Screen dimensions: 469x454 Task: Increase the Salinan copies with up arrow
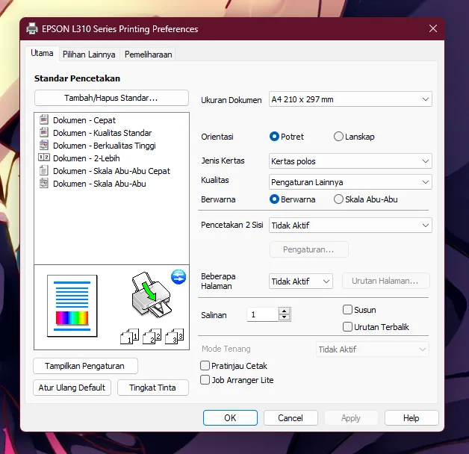(284, 311)
